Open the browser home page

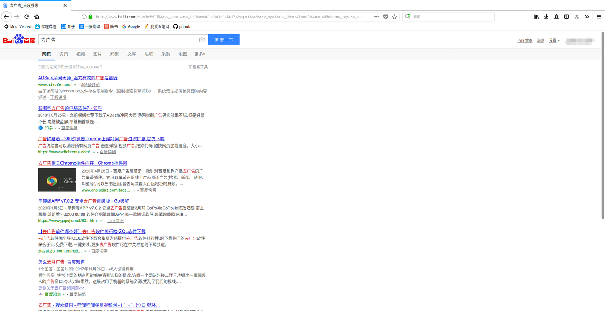click(37, 17)
